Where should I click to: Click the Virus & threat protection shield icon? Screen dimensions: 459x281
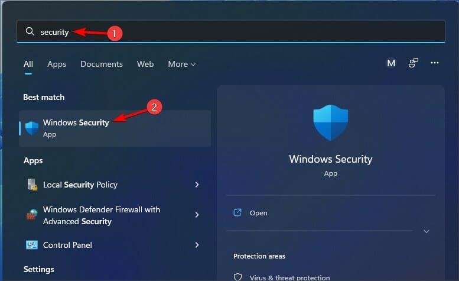pyautogui.click(x=237, y=277)
